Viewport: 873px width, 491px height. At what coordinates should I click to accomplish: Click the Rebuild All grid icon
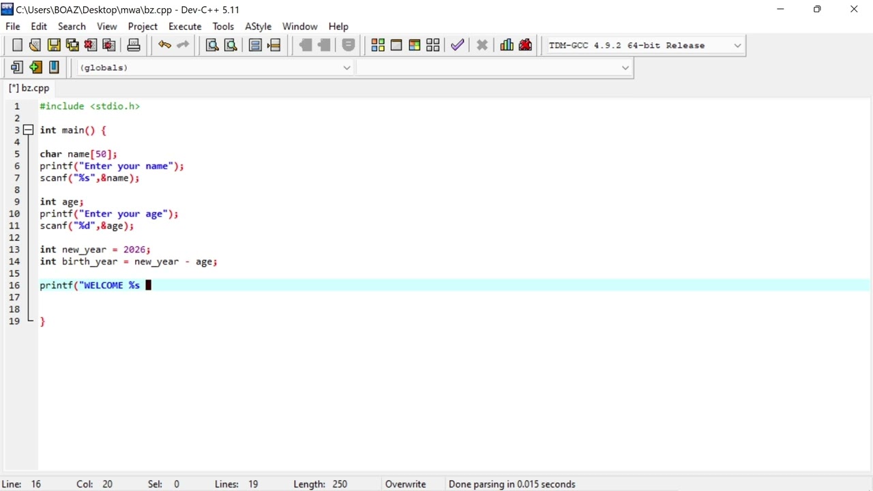[433, 45]
